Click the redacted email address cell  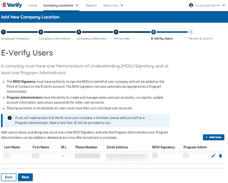pos(127,158)
